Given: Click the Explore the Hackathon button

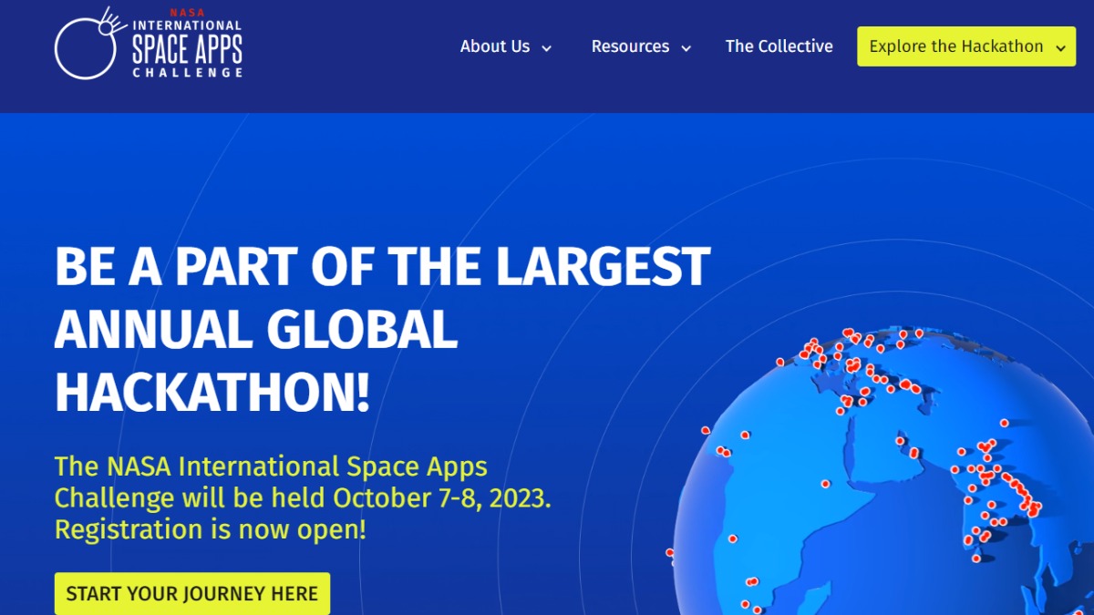Looking at the screenshot, I should [965, 46].
